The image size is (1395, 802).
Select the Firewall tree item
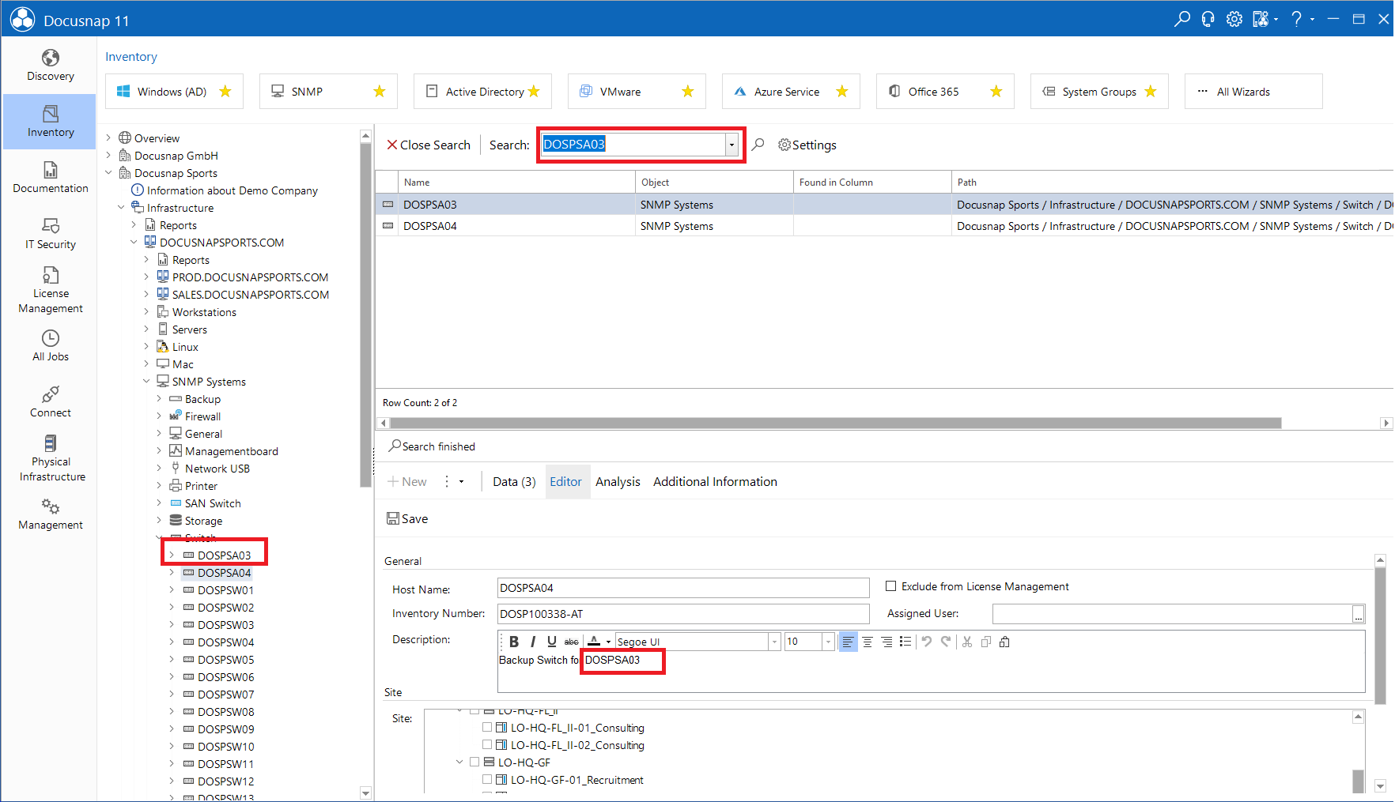[x=202, y=416]
